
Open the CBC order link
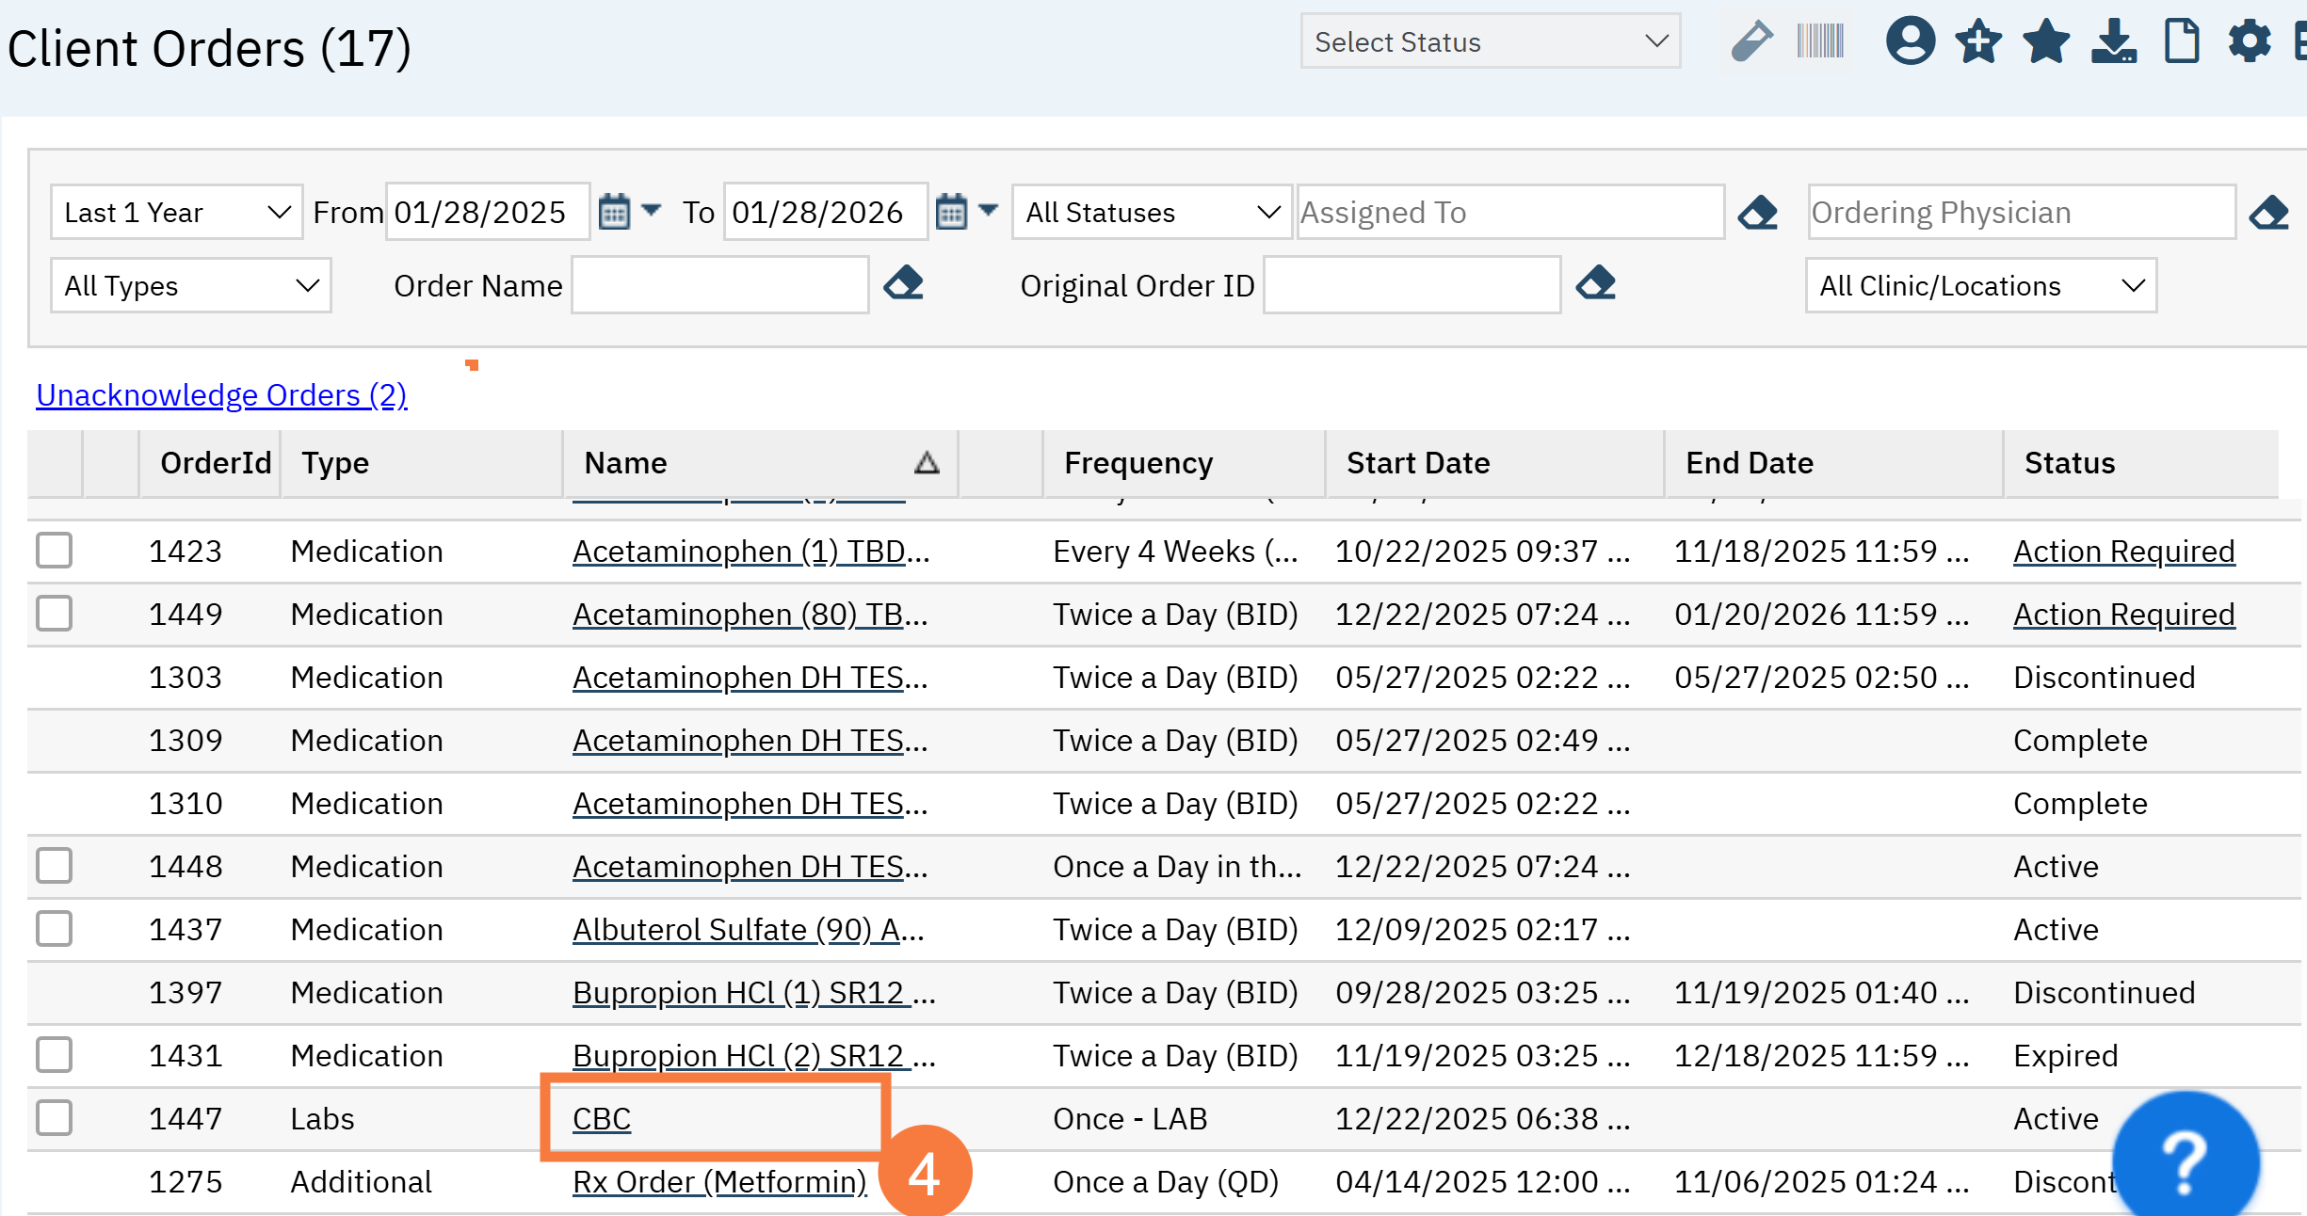pyautogui.click(x=602, y=1119)
